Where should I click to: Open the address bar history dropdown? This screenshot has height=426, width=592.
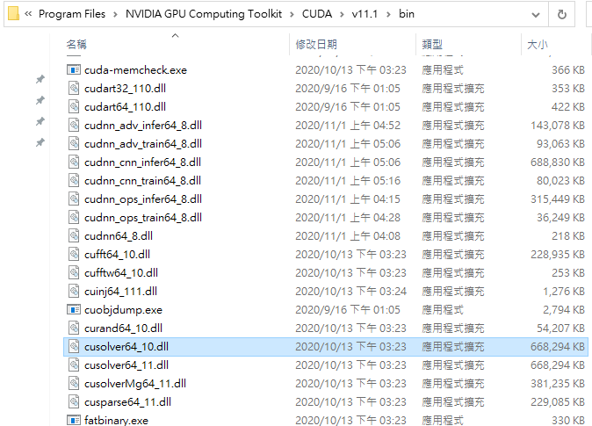[x=536, y=15]
